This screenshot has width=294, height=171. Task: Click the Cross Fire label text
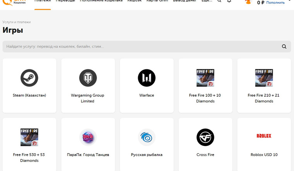coord(205,154)
